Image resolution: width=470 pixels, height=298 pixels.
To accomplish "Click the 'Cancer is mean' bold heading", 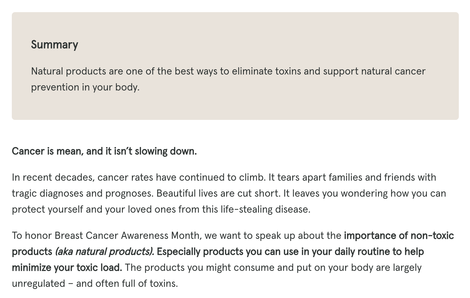I will [x=104, y=151].
